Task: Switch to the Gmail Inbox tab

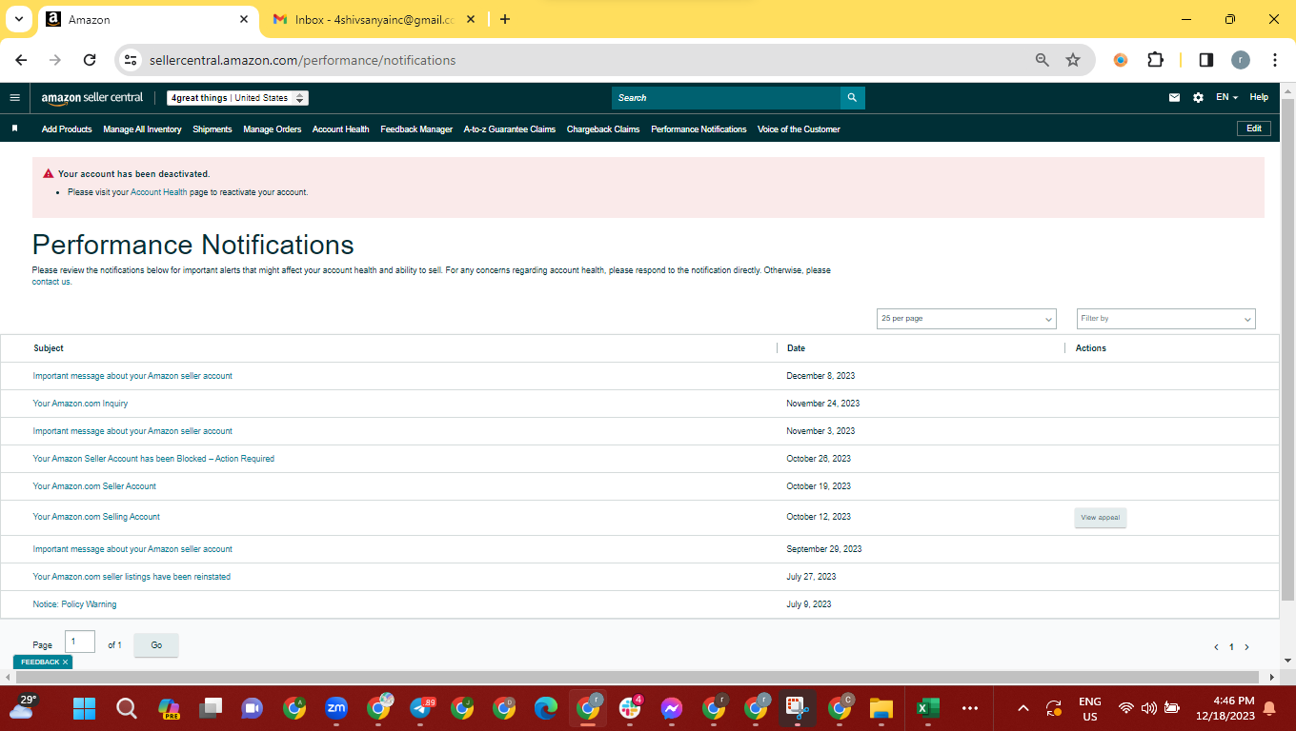Action: (373, 19)
